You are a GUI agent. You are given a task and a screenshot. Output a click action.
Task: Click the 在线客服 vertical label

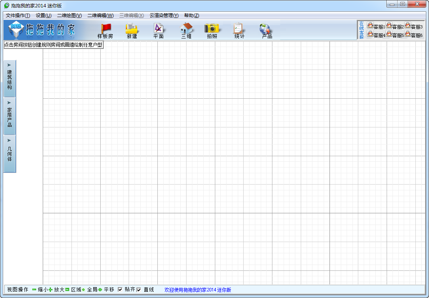pos(361,30)
